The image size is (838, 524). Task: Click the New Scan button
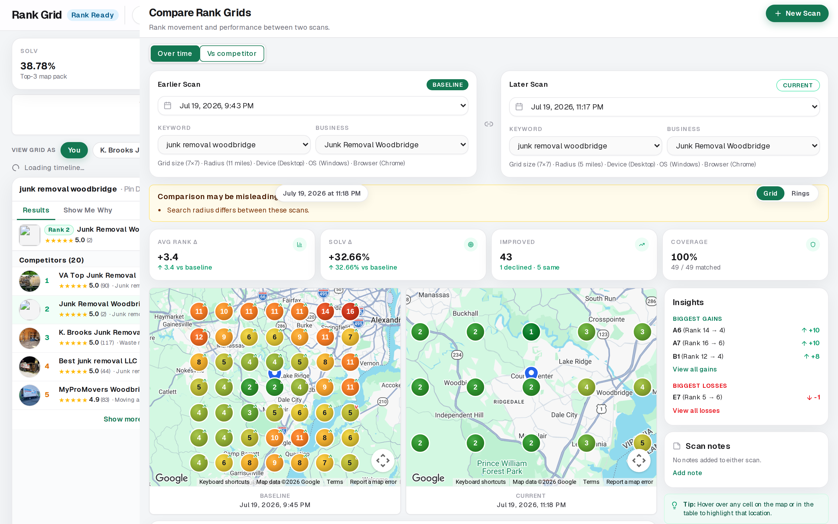coord(797,13)
